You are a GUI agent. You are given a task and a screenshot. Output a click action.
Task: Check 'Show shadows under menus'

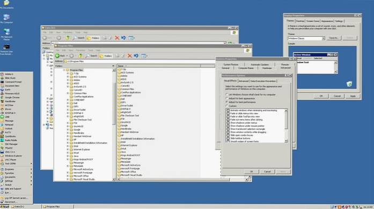point(228,123)
